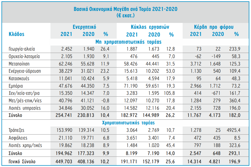
Task: Click the value '139.314' in Τράπεζες row
Action: (x=87, y=130)
